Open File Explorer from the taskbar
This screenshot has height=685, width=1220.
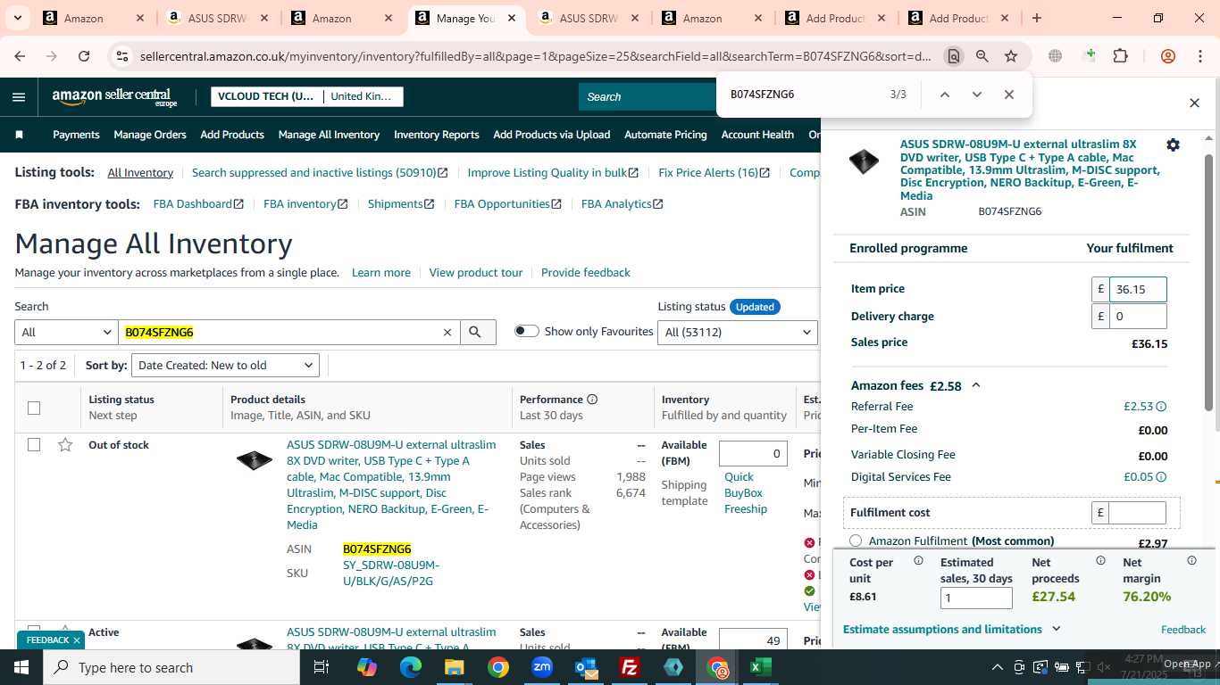pos(455,667)
